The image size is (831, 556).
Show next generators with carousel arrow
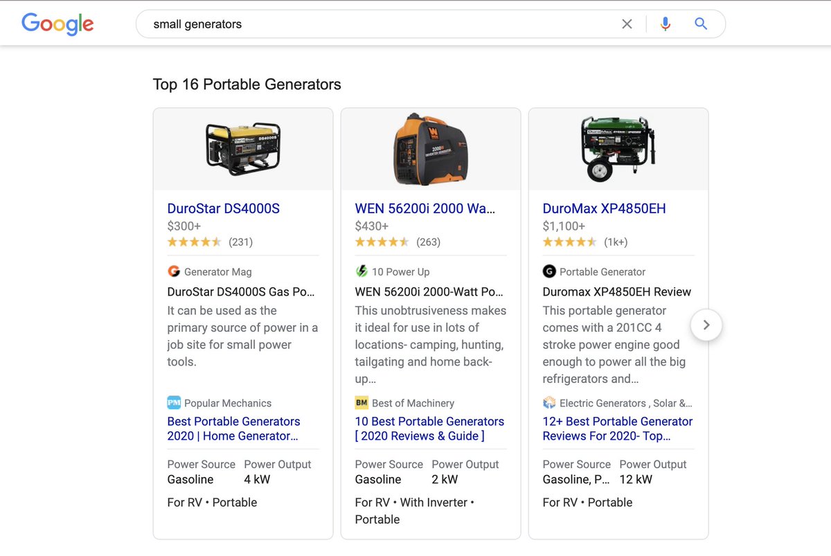click(x=706, y=325)
